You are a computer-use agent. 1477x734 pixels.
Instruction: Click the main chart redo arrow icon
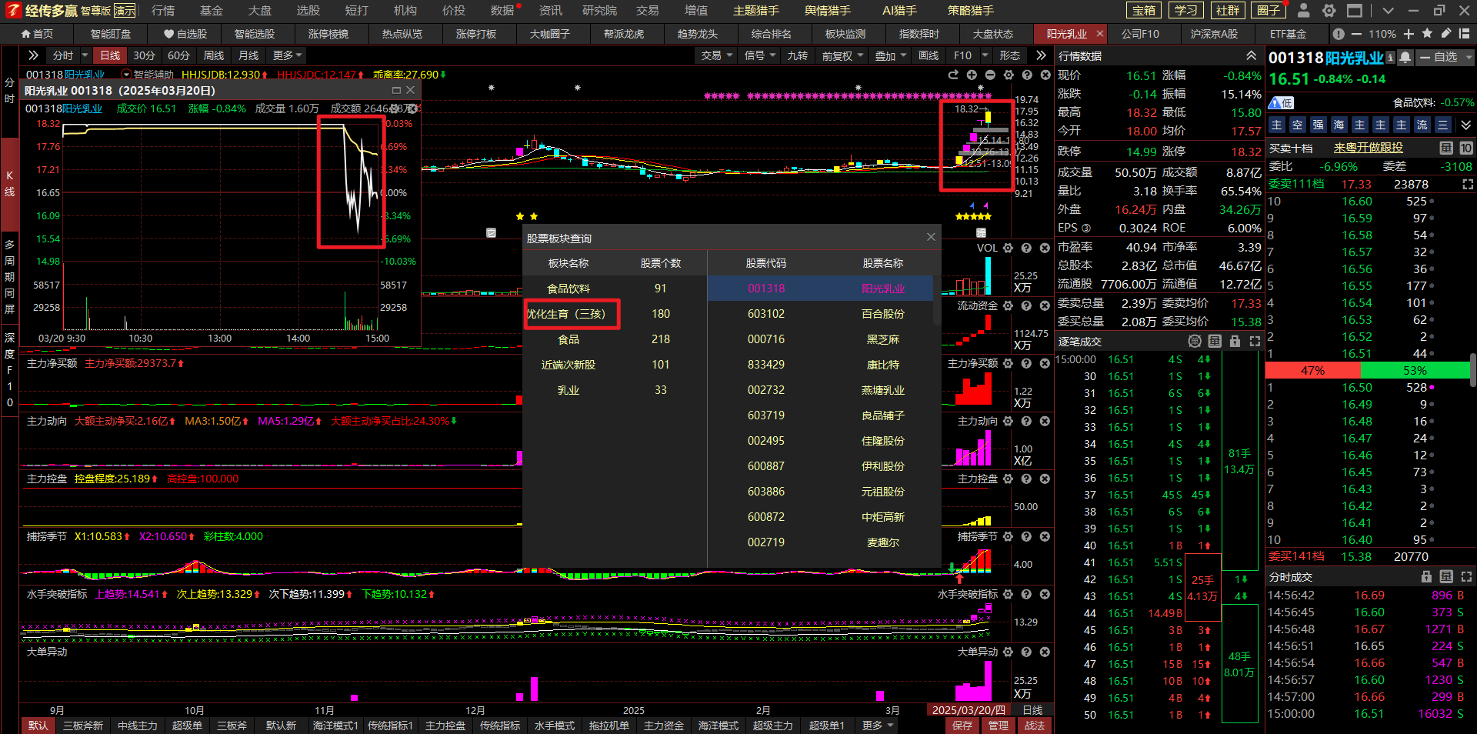[953, 75]
